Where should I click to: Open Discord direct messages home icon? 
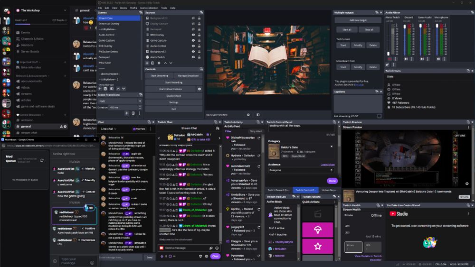(6, 10)
